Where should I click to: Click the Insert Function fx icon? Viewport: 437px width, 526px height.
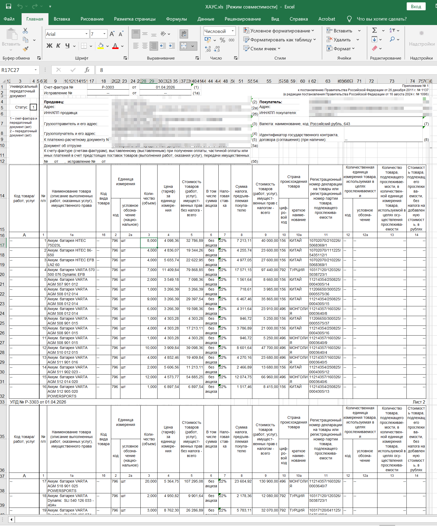point(87,70)
